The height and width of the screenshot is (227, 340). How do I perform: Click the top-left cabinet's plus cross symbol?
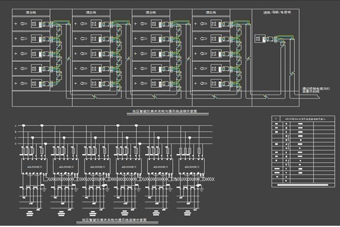[15, 24]
